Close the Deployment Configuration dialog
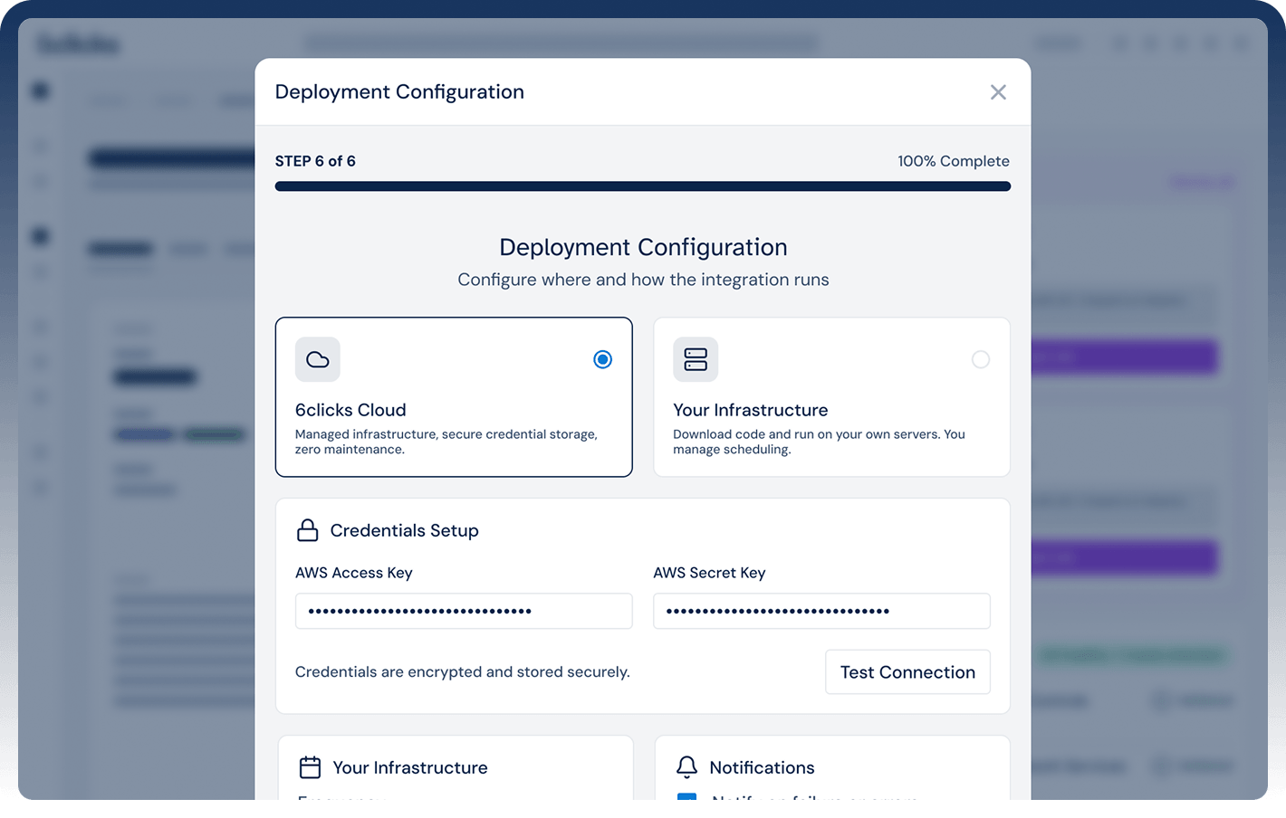This screenshot has width=1286, height=818. coord(998,91)
